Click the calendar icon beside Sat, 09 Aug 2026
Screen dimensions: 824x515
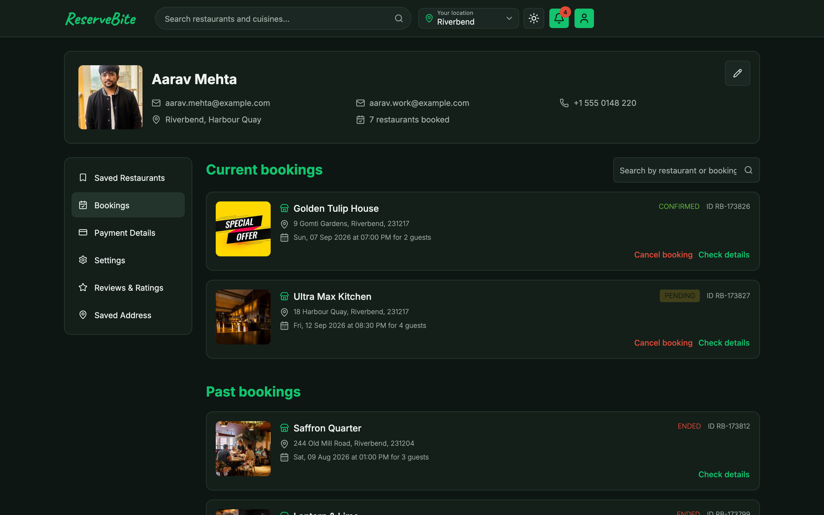point(284,457)
